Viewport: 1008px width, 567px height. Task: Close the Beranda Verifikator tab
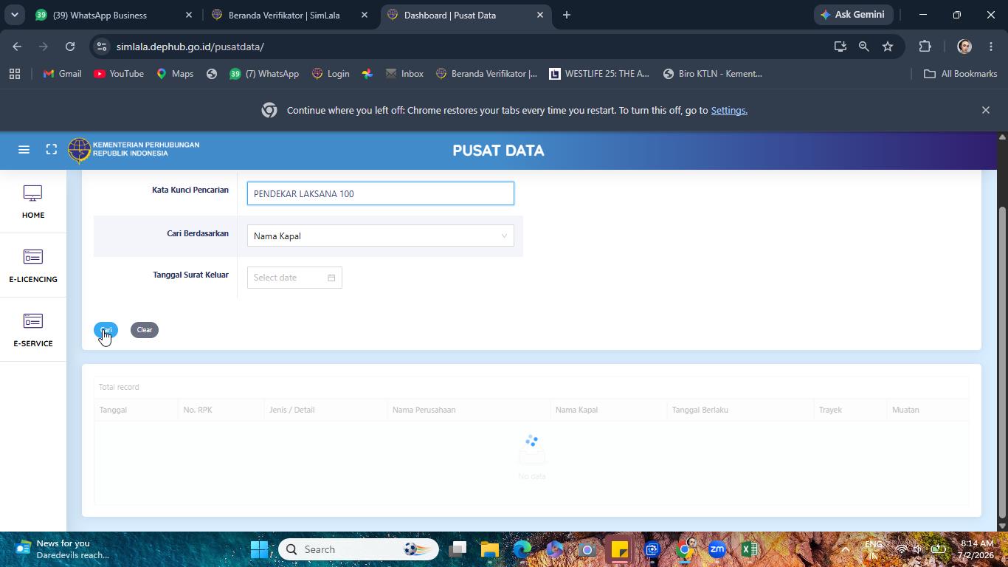[364, 15]
